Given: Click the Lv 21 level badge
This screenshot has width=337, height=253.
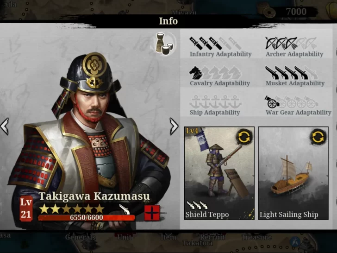Looking at the screenshot, I should [26, 209].
